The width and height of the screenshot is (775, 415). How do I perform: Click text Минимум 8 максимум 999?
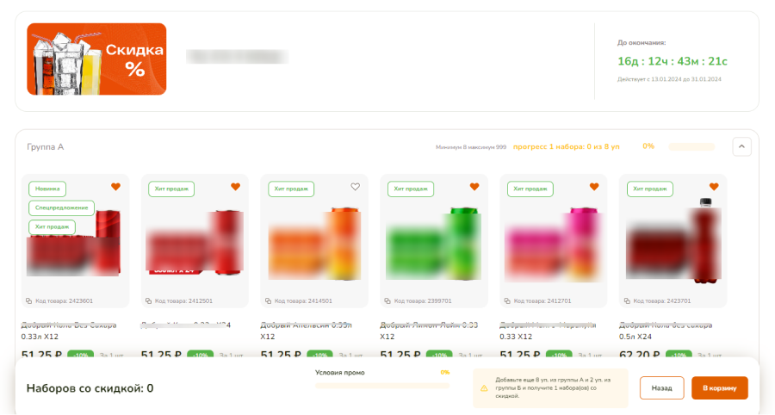click(471, 147)
